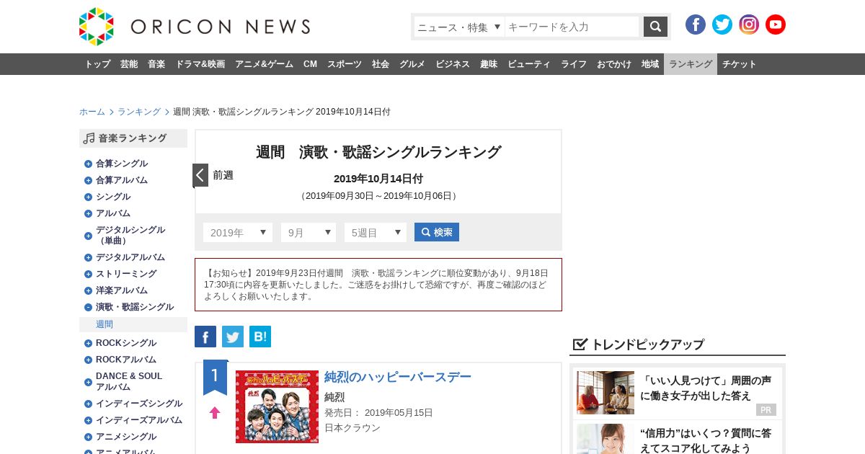This screenshot has width=865, height=454.
Task: Open the 芸能 nav item
Action: click(x=129, y=64)
